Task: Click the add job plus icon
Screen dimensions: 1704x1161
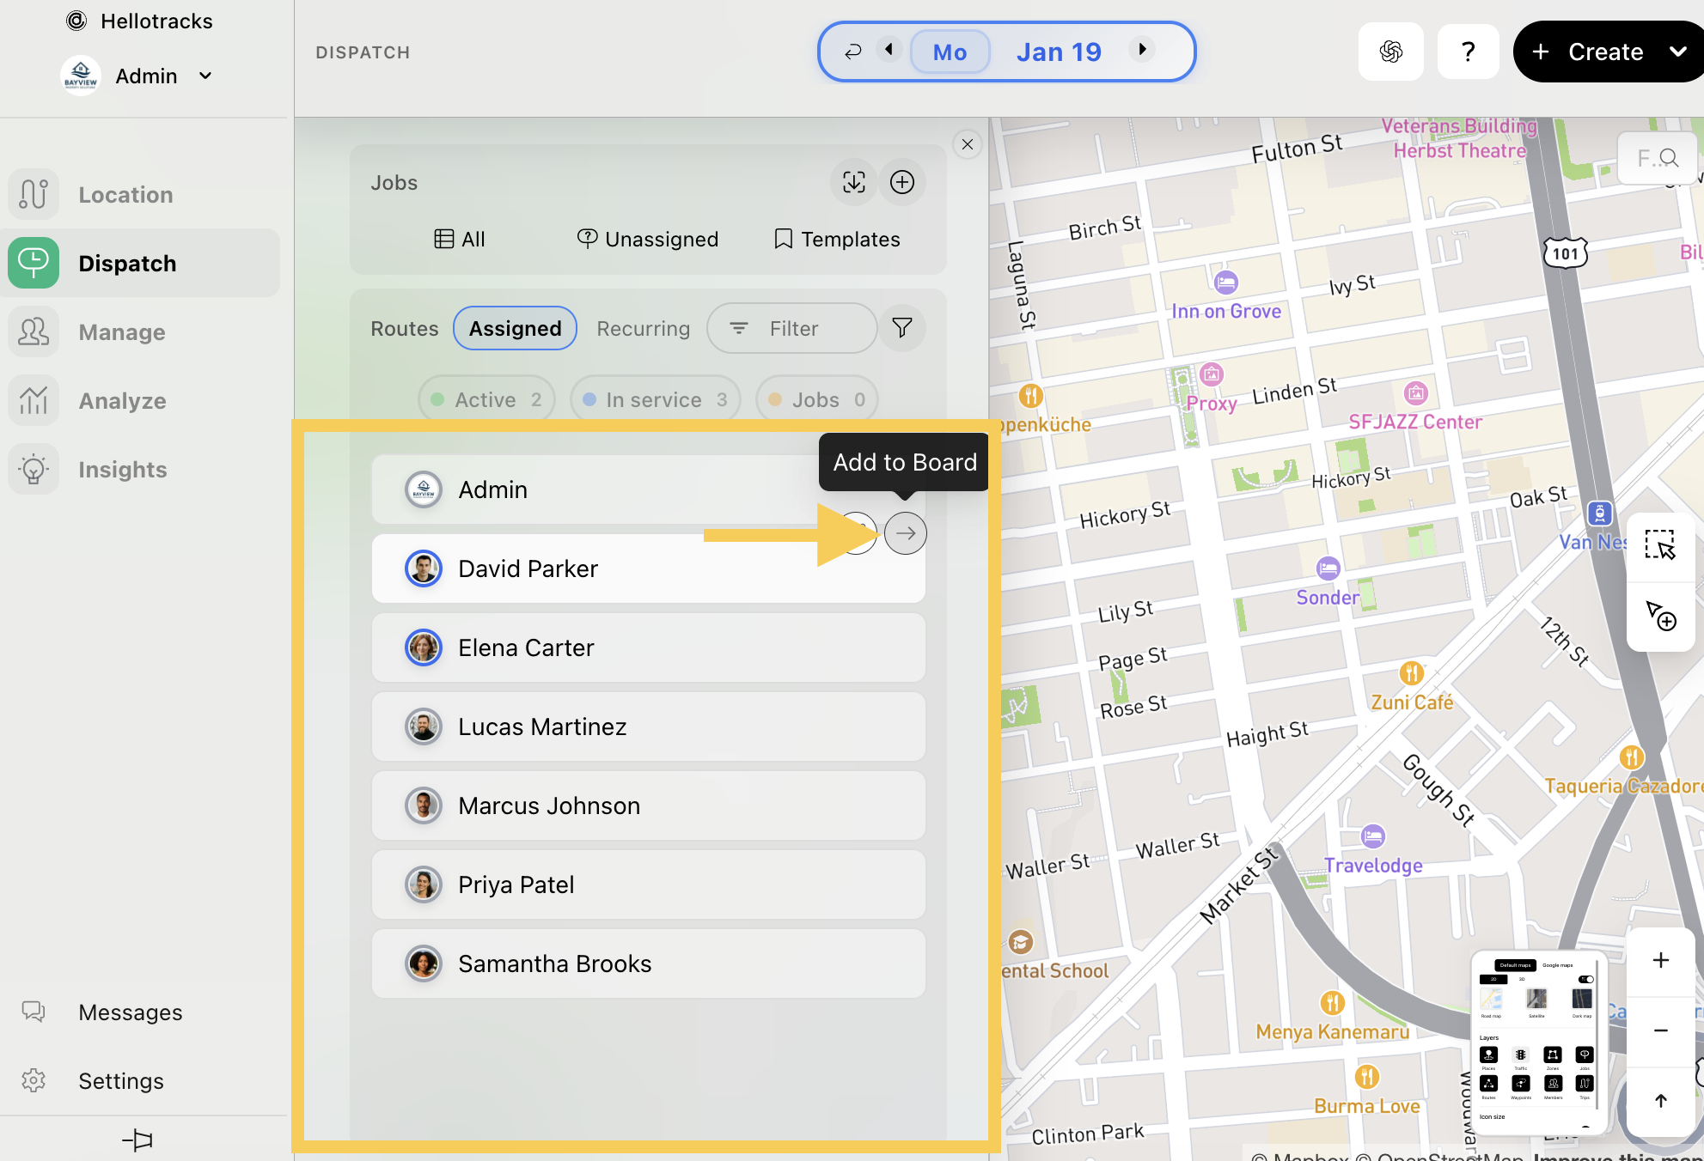Action: pyautogui.click(x=901, y=182)
